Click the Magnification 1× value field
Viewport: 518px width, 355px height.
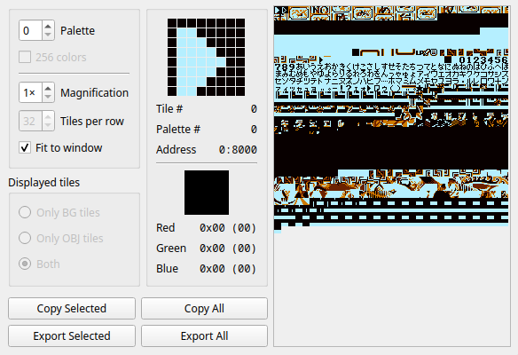coord(30,92)
